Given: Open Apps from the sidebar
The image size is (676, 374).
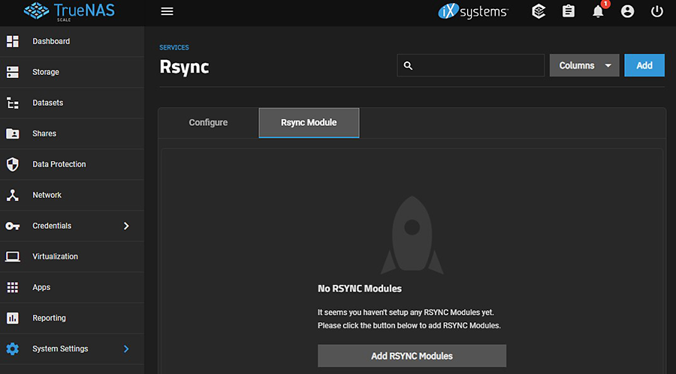Looking at the screenshot, I should pyautogui.click(x=72, y=287).
